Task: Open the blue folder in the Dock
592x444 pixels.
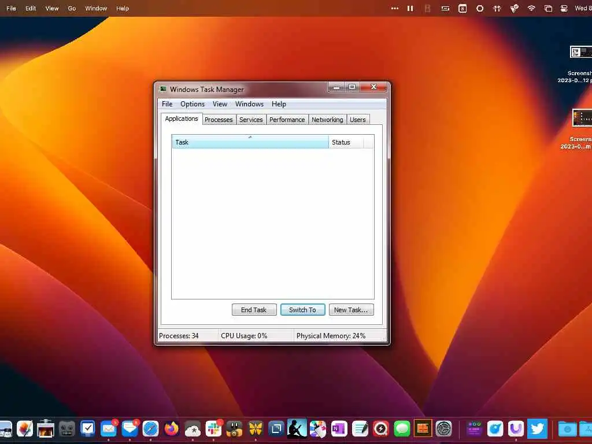Action: (568, 429)
